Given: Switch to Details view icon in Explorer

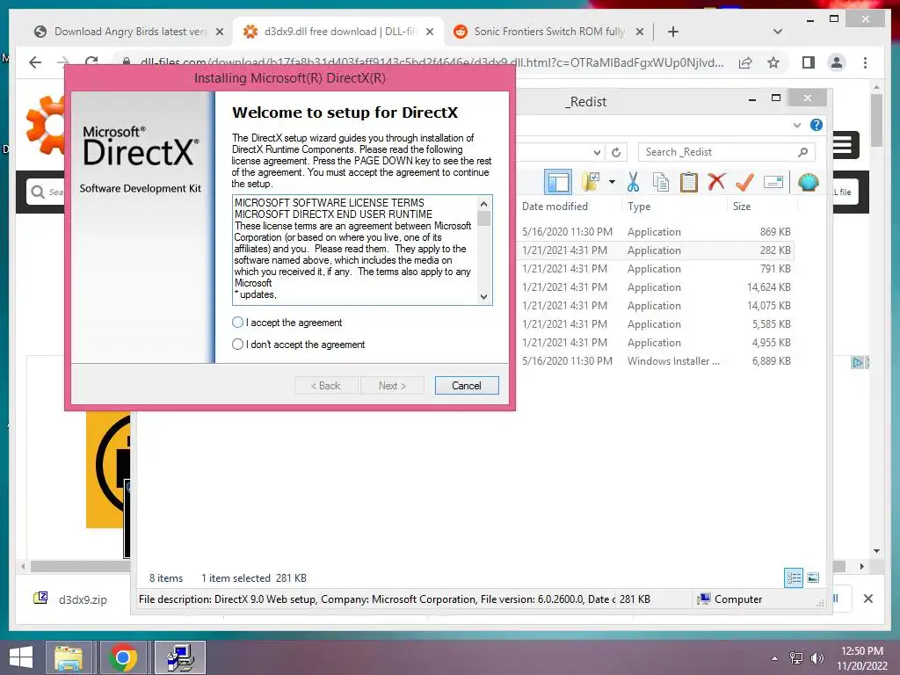Looking at the screenshot, I should [794, 577].
